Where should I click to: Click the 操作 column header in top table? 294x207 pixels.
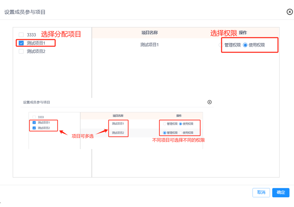point(243,33)
